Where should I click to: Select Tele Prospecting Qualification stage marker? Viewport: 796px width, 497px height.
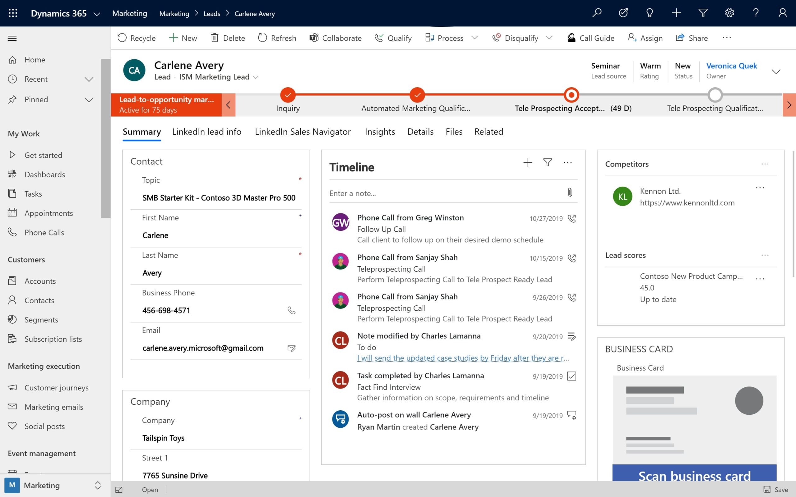pyautogui.click(x=715, y=95)
